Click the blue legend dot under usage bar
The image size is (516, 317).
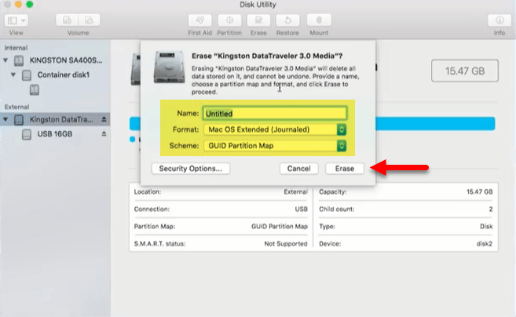(132, 140)
